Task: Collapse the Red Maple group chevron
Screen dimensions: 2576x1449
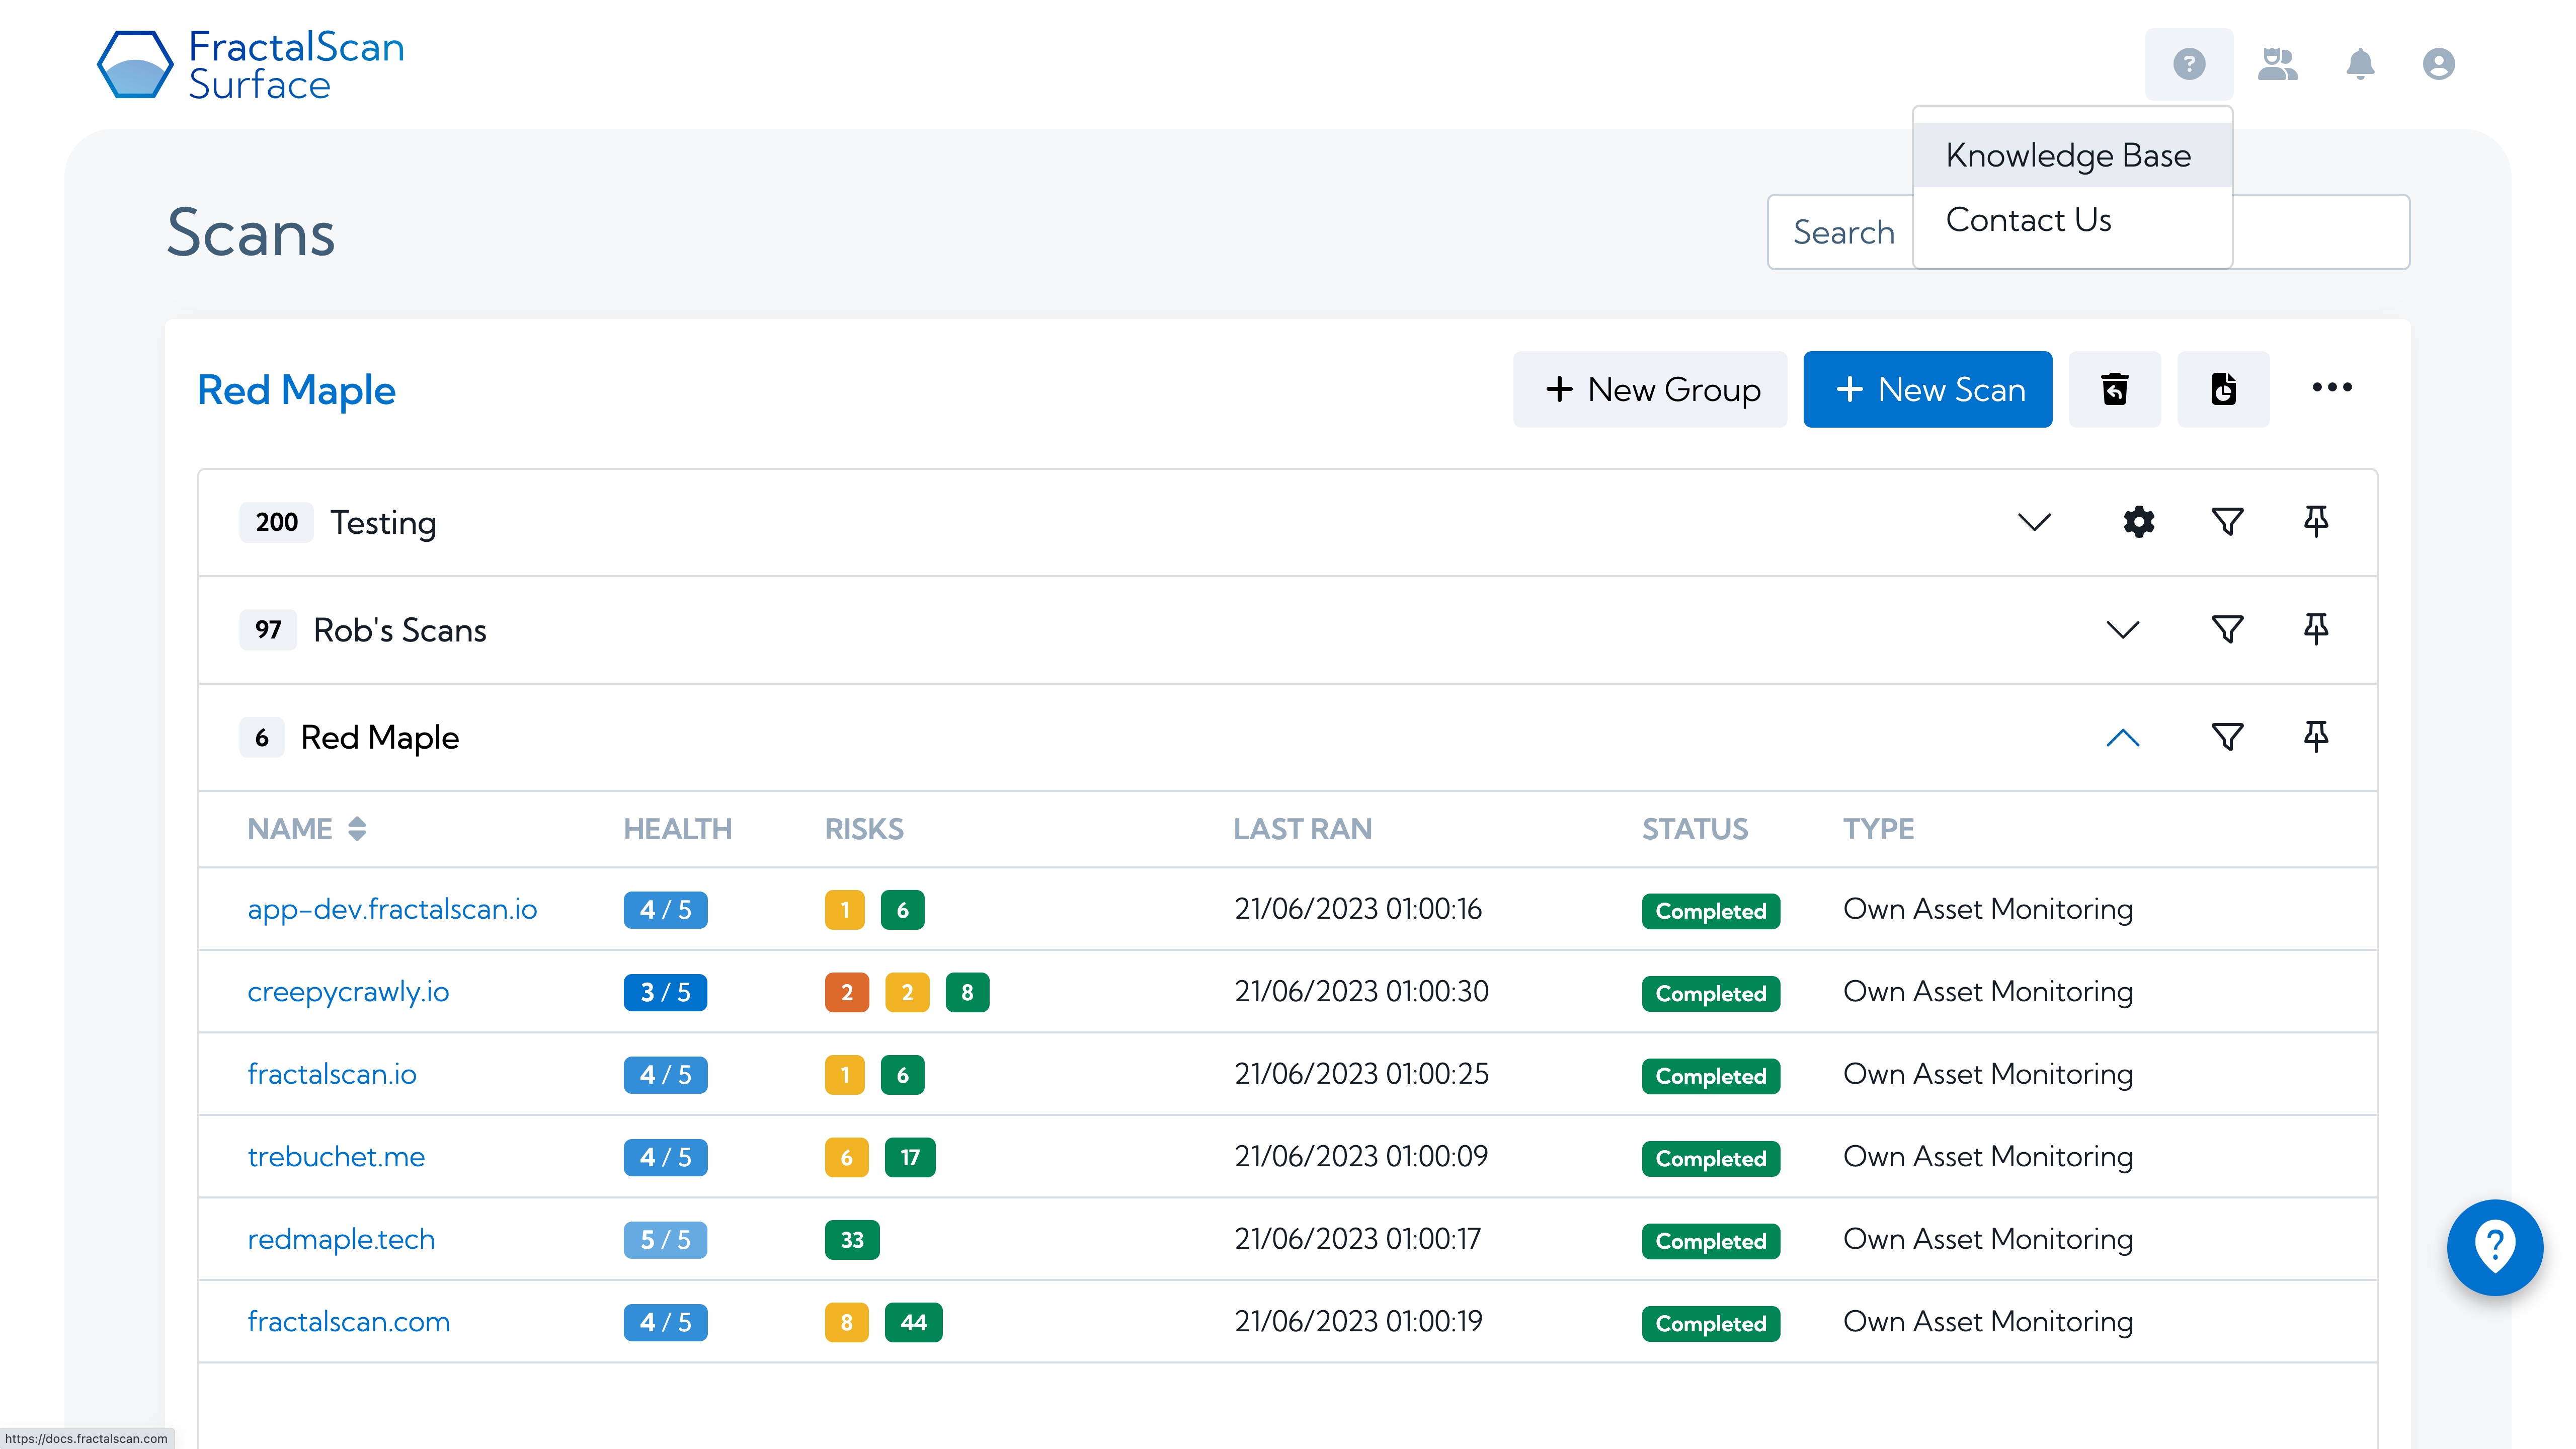Action: click(x=2125, y=738)
